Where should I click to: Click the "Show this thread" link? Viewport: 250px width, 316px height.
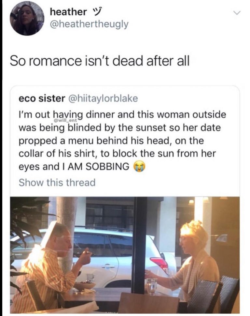point(57,182)
